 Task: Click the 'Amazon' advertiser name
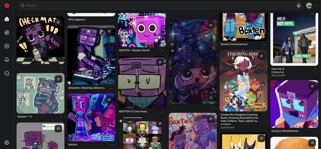(x=226, y=124)
